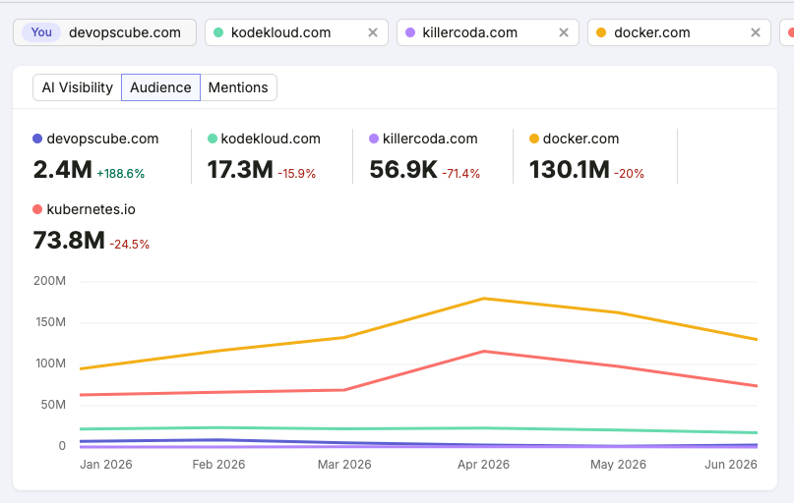Image resolution: width=794 pixels, height=503 pixels.
Task: Click kubernetes.io legend label
Action: point(91,209)
